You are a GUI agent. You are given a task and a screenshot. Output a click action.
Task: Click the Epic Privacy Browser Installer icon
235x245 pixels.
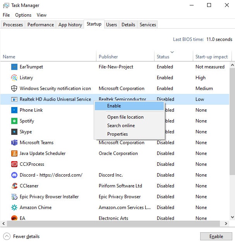pos(14,197)
